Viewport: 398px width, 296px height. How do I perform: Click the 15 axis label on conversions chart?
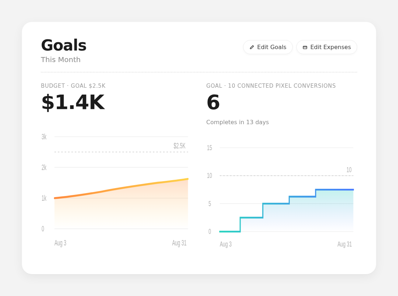[209, 148]
